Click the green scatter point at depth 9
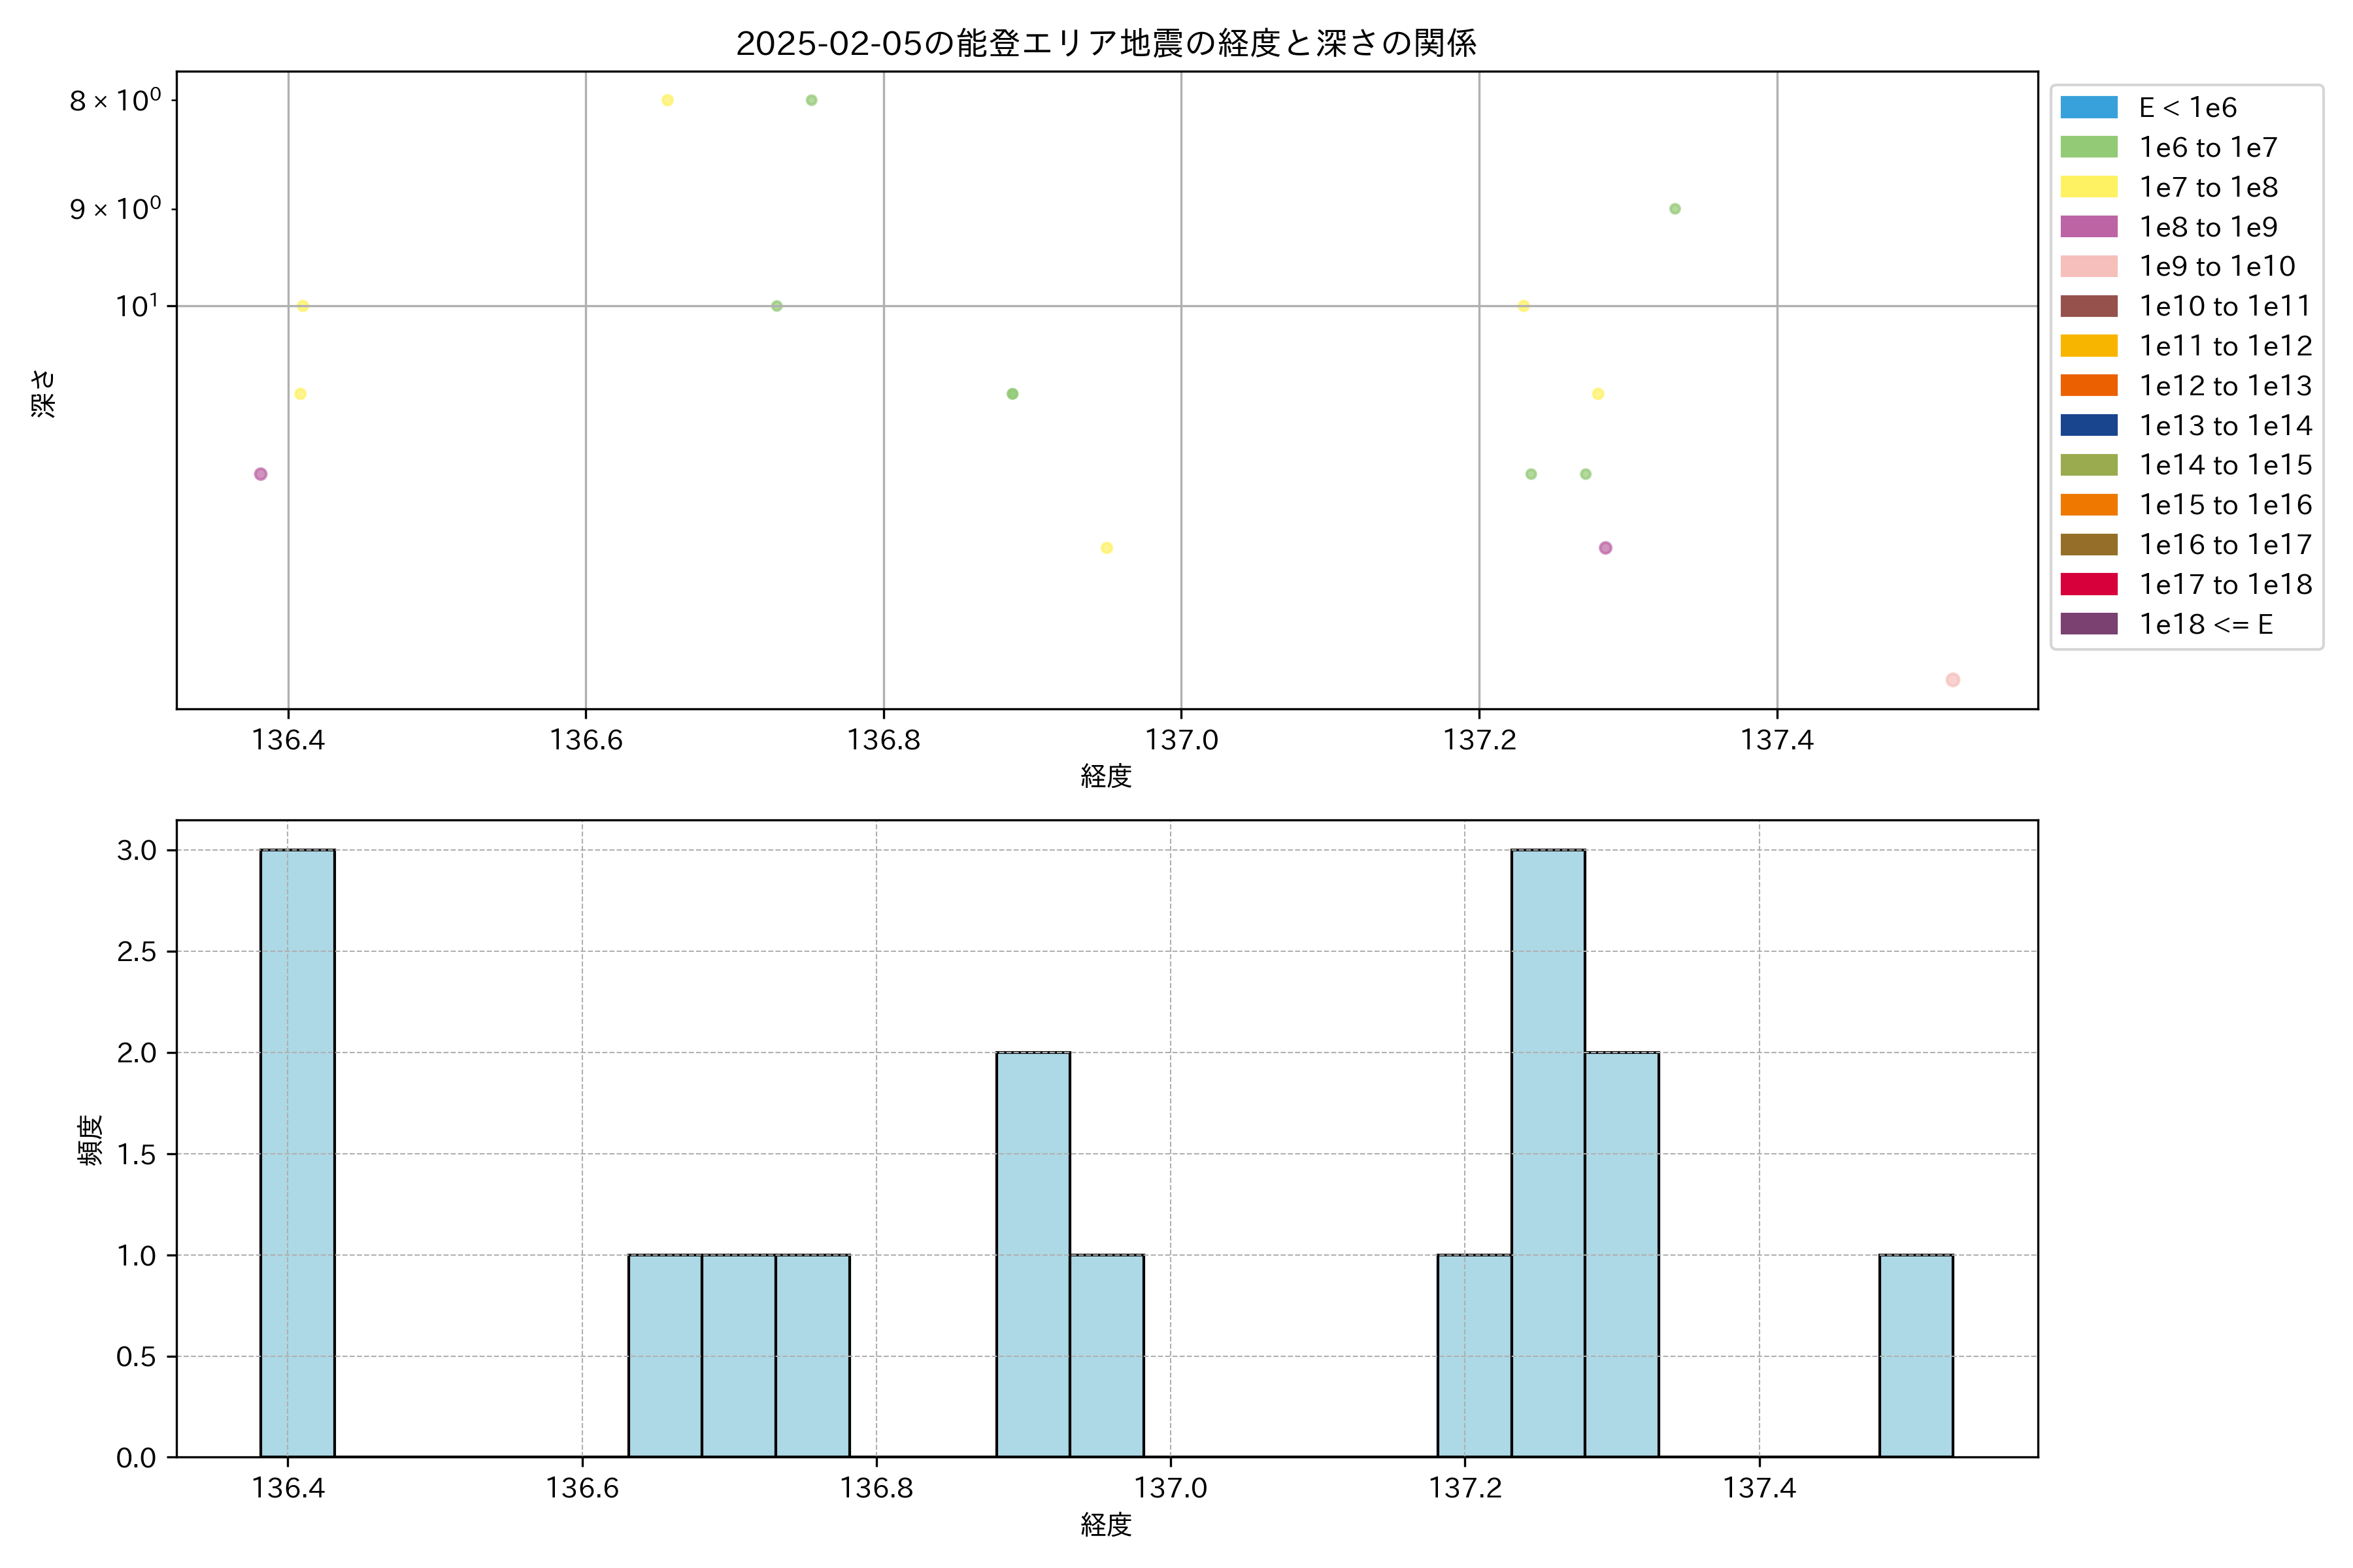 point(1675,209)
